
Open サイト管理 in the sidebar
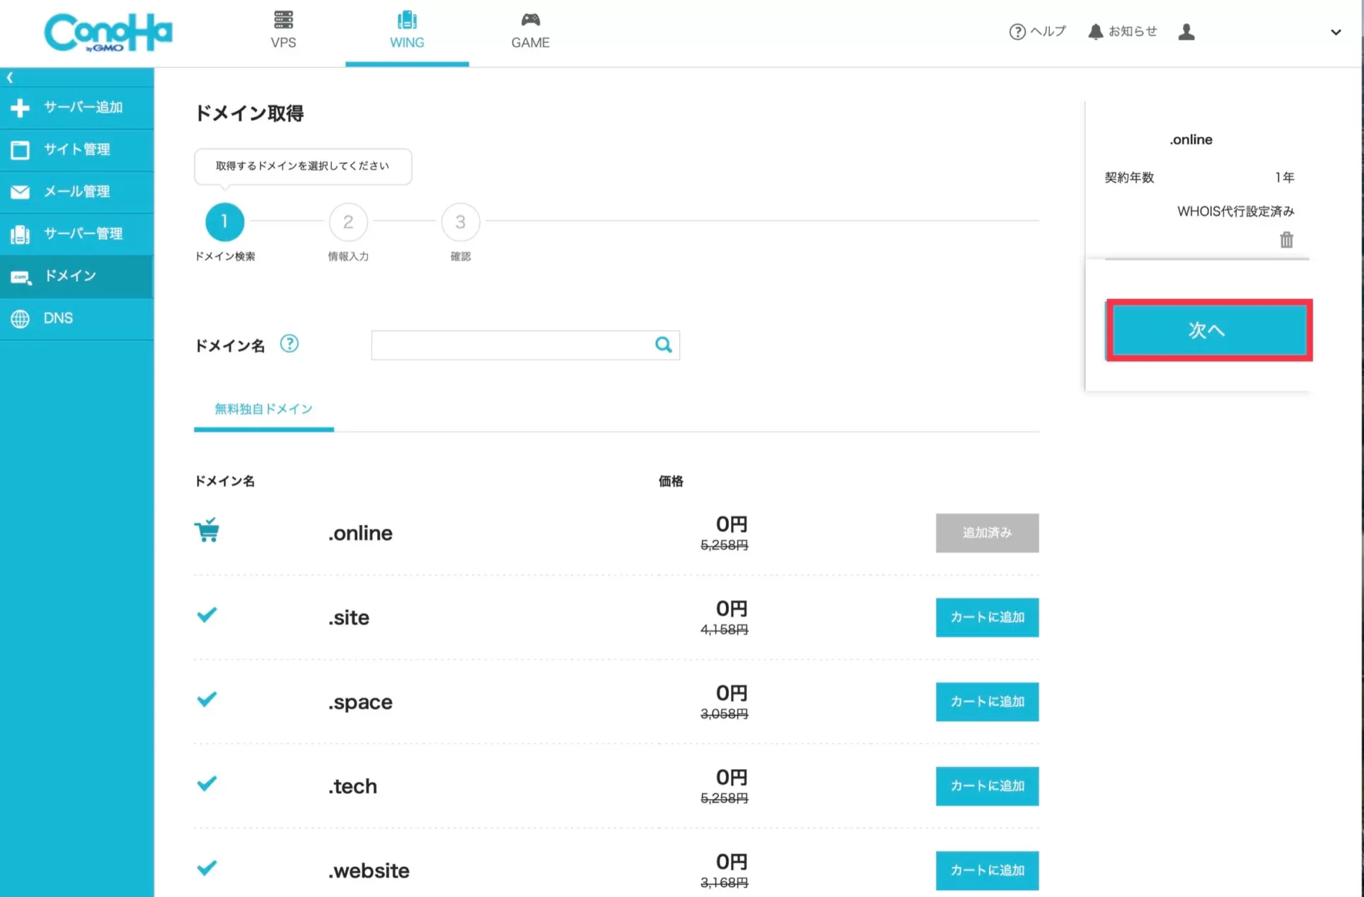[77, 149]
